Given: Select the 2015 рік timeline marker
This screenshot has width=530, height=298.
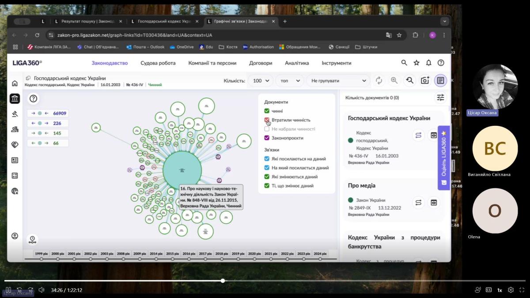Looking at the screenshot, I should [173, 254].
